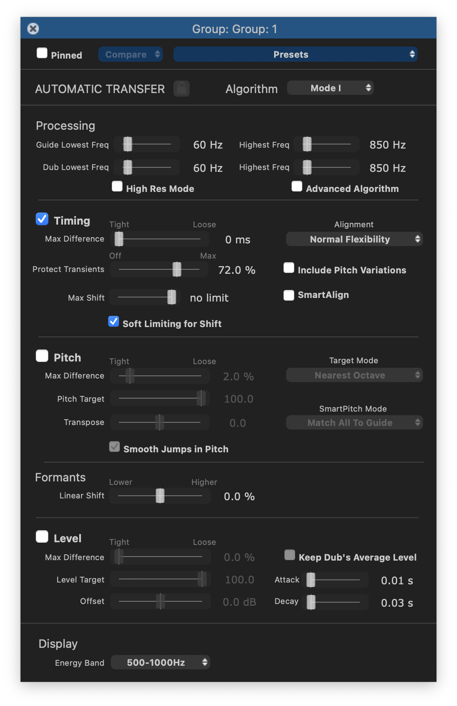Enable High Res Mode
The width and height of the screenshot is (457, 706).
tap(117, 187)
